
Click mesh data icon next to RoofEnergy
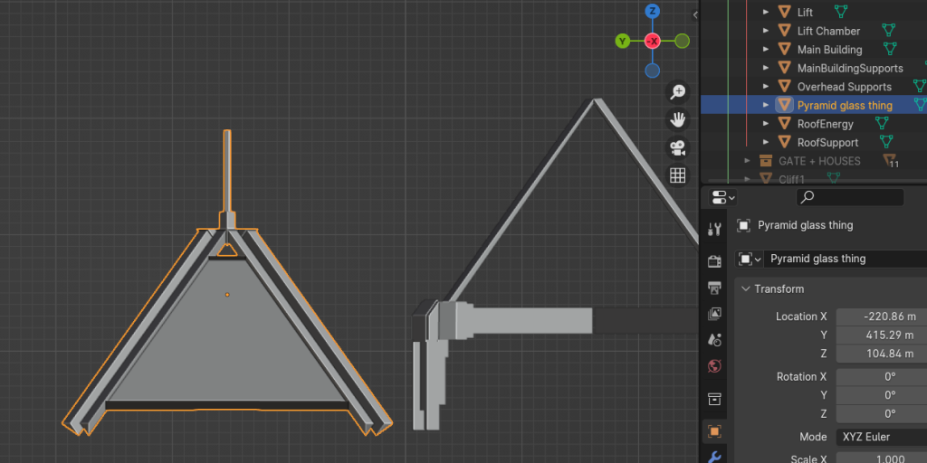click(882, 123)
